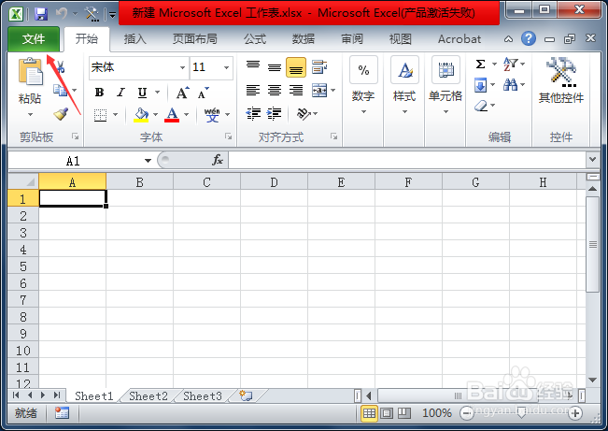Toggle Italic formatting
This screenshot has height=431, width=608.
tap(121, 93)
